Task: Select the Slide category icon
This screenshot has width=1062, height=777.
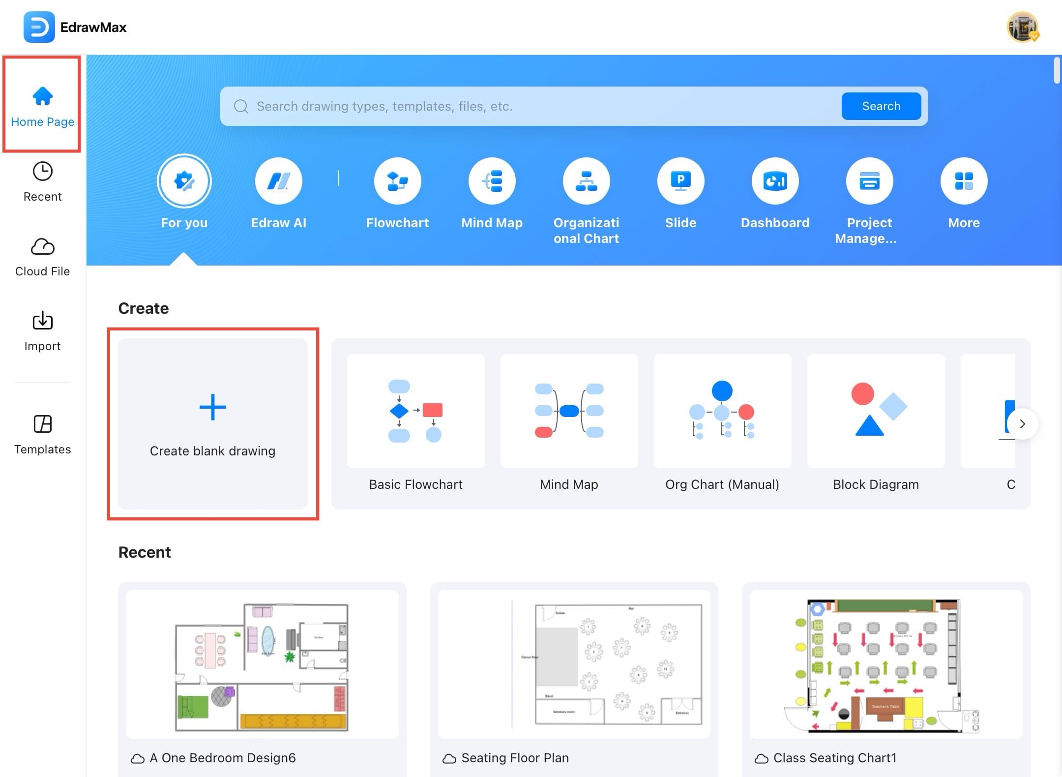Action: [680, 181]
